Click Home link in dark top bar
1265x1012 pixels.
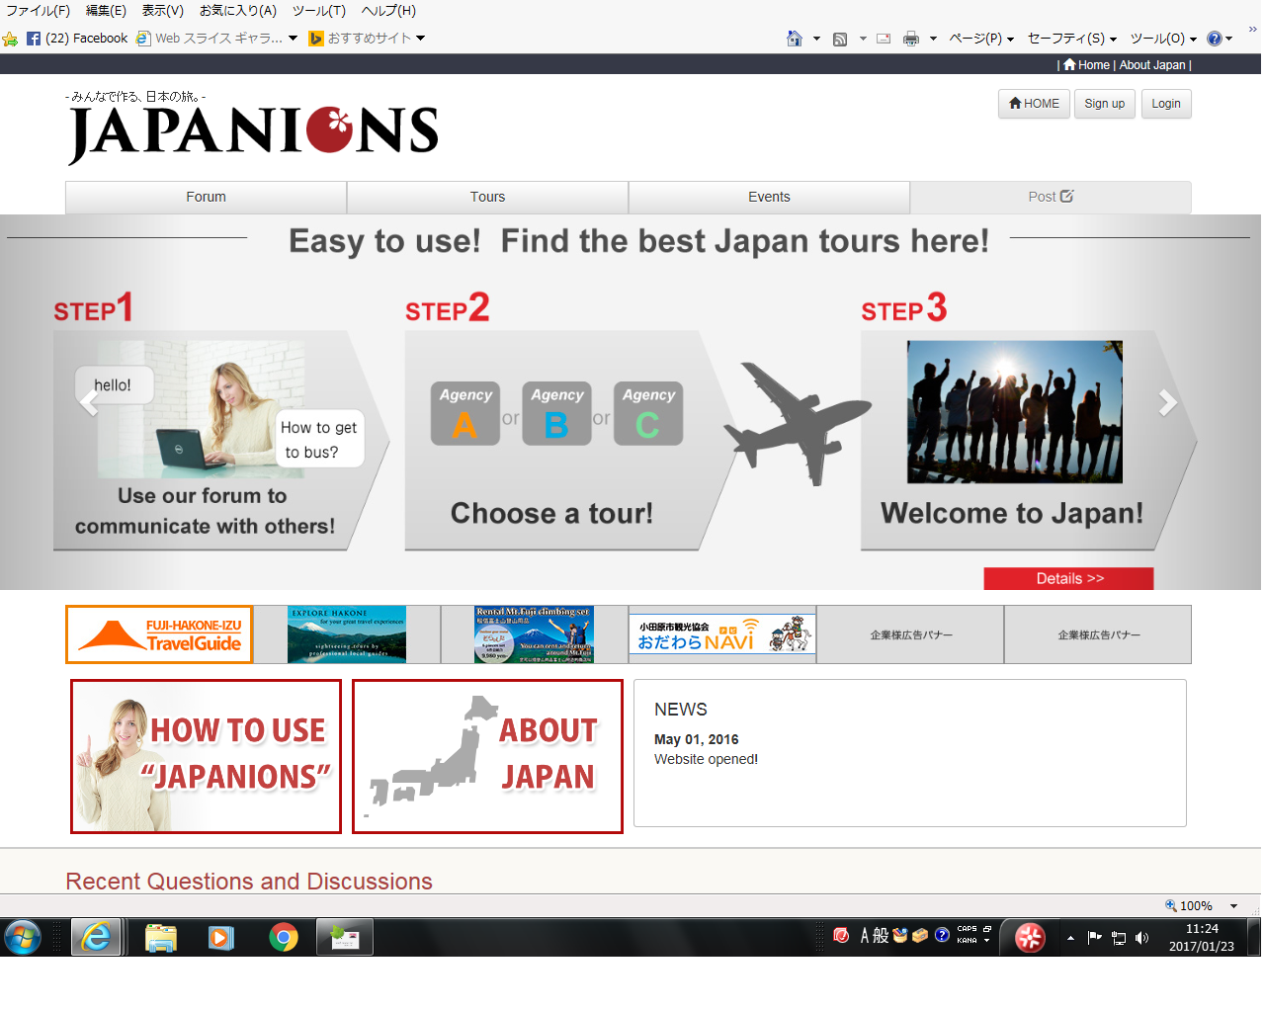tap(1086, 65)
